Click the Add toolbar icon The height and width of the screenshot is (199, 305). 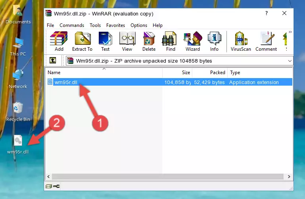(x=59, y=41)
